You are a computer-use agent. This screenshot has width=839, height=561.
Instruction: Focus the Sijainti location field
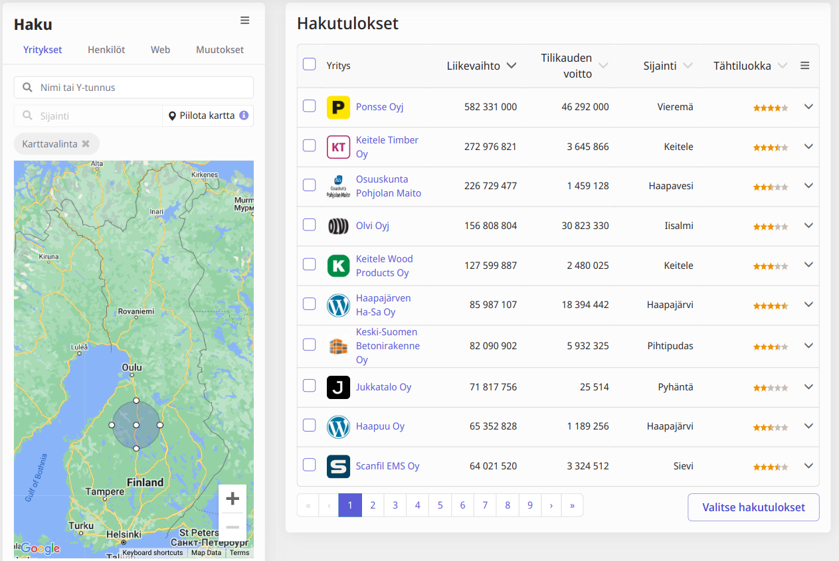[x=88, y=116]
